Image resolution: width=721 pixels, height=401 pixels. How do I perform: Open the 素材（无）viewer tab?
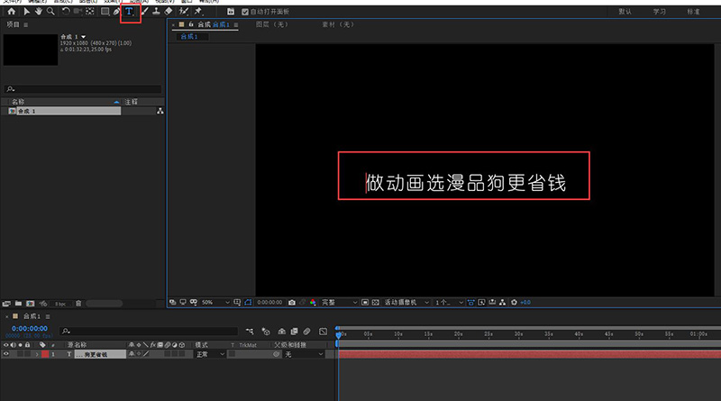tap(339, 24)
